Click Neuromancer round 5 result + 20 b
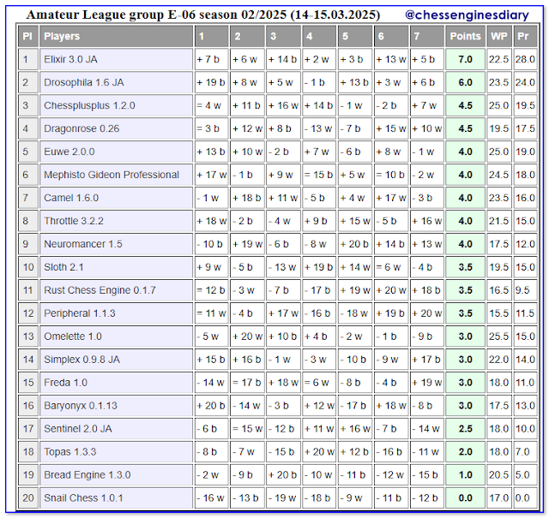549x518 pixels. (x=355, y=244)
